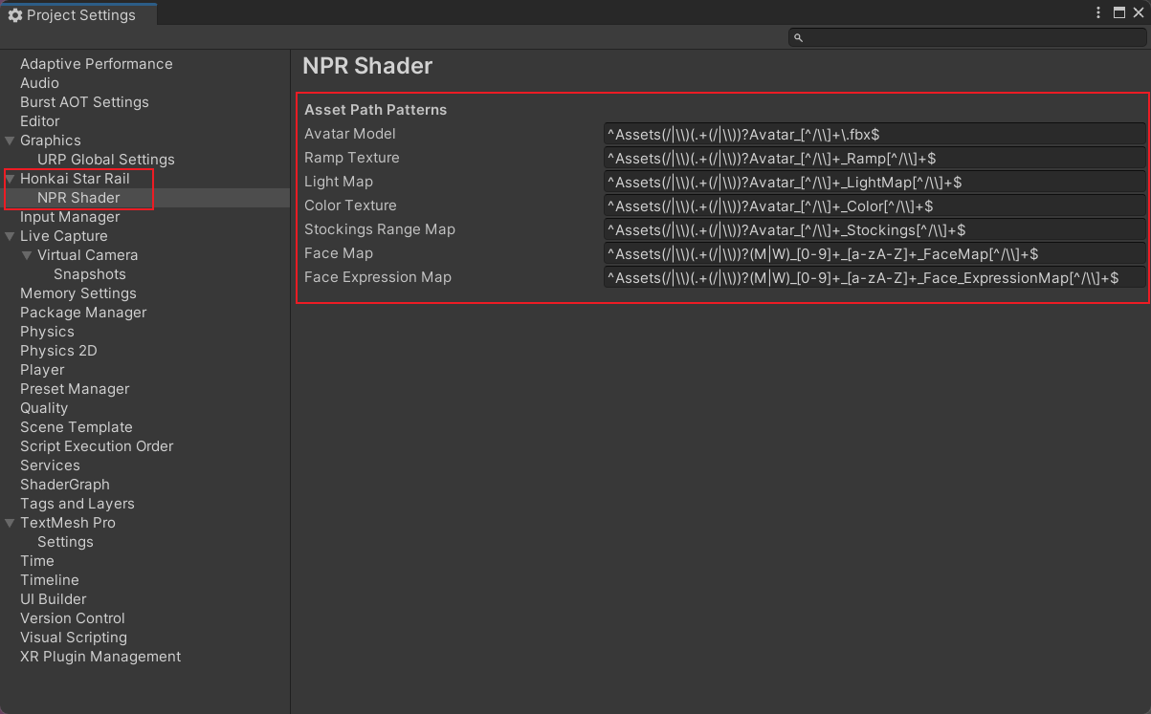
Task: Edit the Face Map pattern field
Action: pos(874,253)
